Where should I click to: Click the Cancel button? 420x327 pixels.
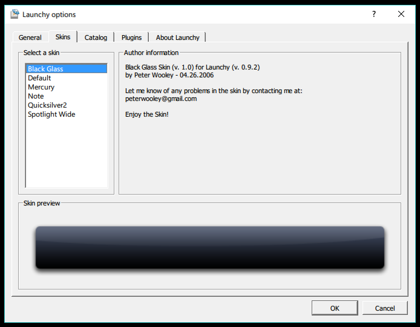pyautogui.click(x=384, y=308)
